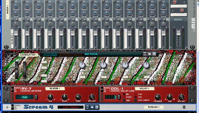Screen dimensions: 199x113
Task: Click Scream 4 Init Patch display
Action: click(70, 107)
